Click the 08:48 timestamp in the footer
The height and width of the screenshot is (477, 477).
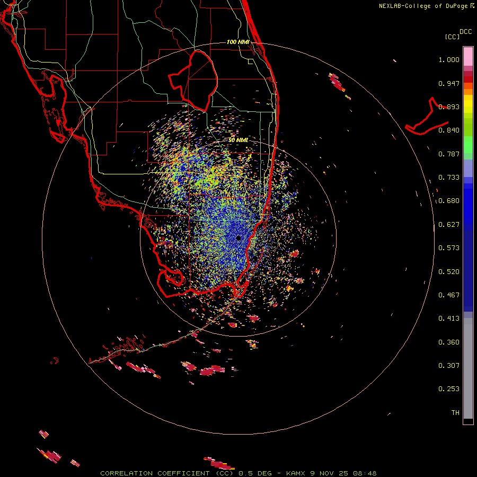click(x=365, y=473)
